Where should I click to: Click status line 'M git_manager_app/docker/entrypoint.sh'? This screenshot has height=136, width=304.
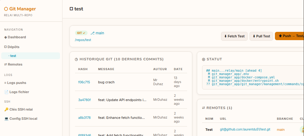(x=243, y=81)
